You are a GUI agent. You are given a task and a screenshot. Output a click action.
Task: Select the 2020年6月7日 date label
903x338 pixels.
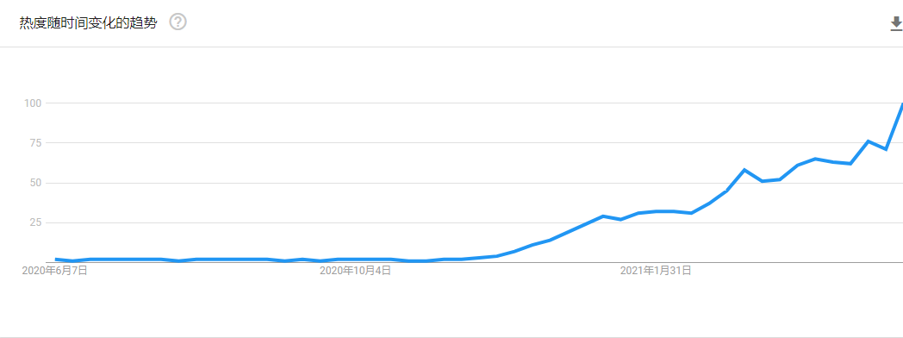[54, 270]
